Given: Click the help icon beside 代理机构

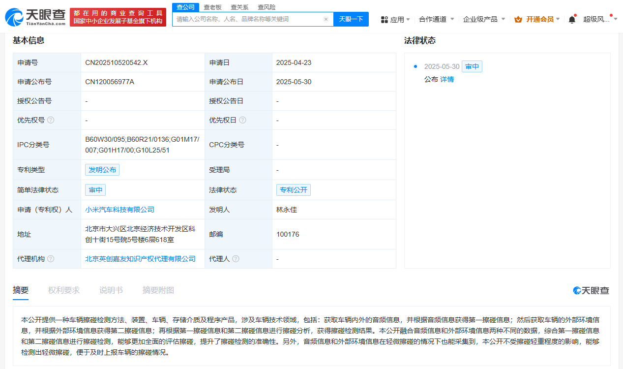Looking at the screenshot, I should [52, 258].
